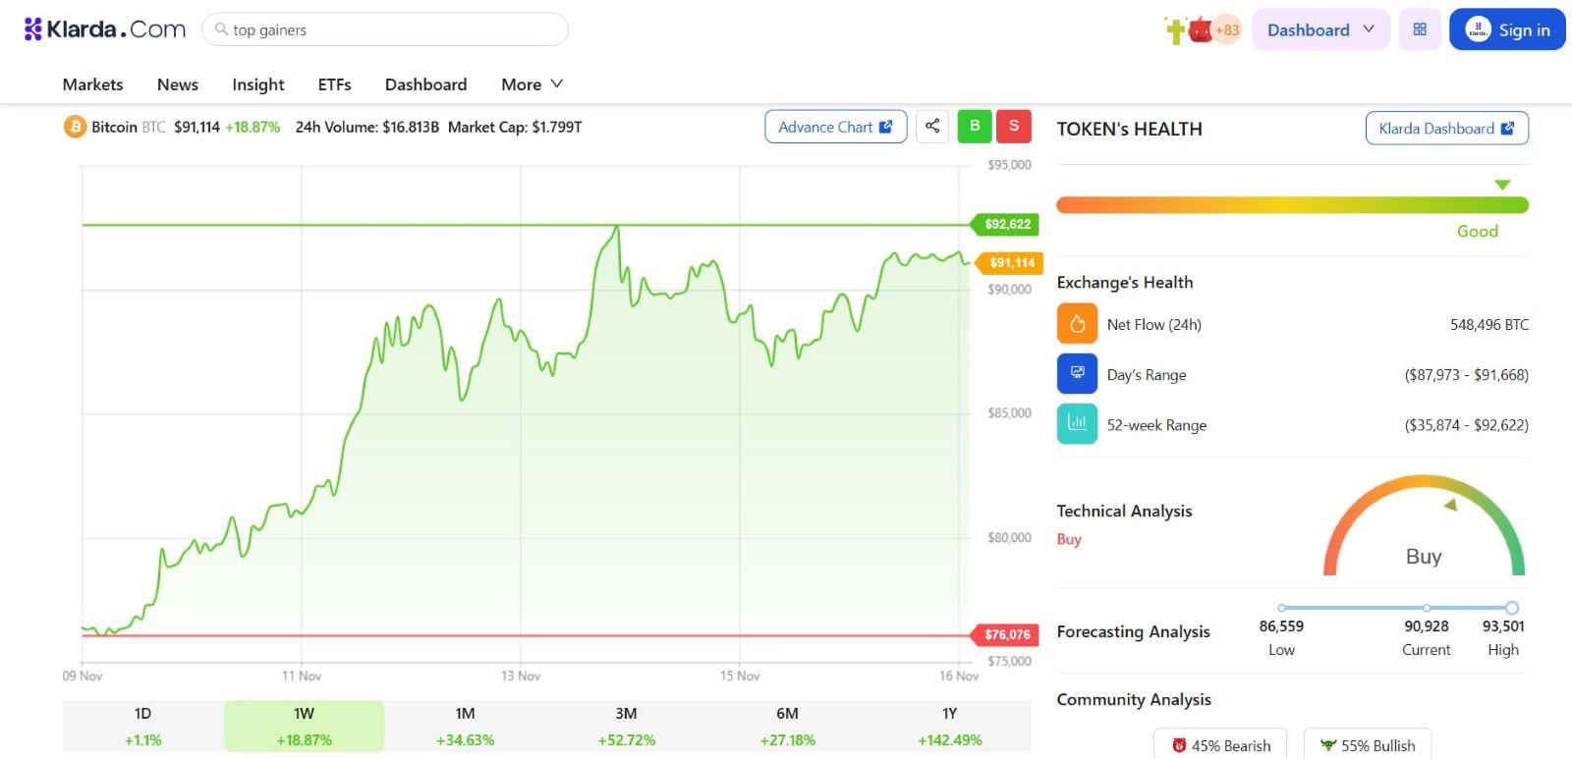1572x759 pixels.
Task: Open the +83 badge in header
Action: 1227,29
